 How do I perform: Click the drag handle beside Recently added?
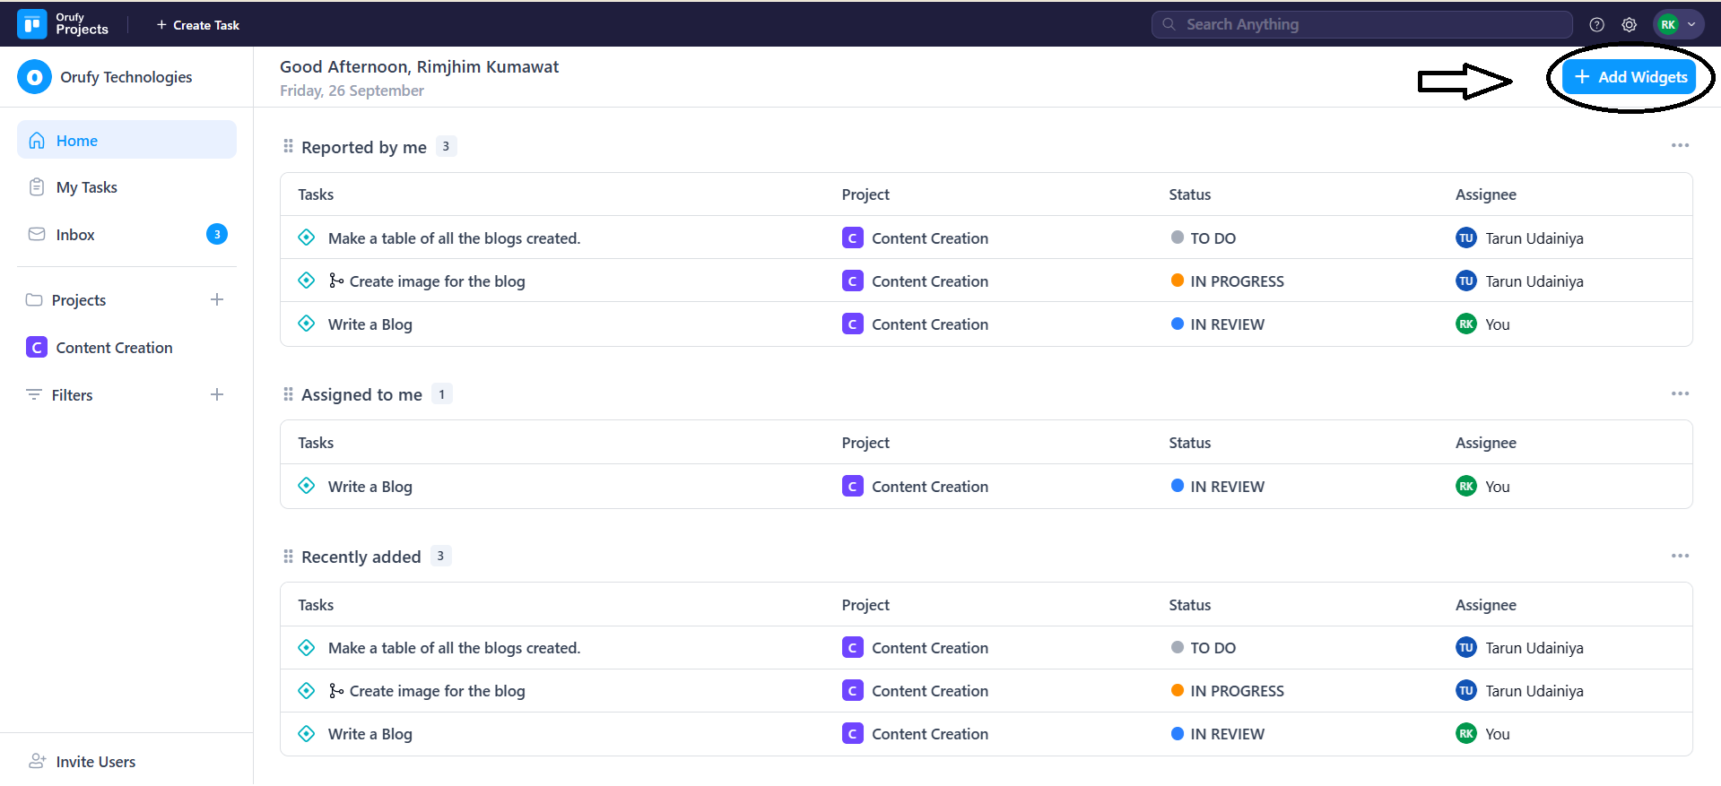[x=288, y=557]
